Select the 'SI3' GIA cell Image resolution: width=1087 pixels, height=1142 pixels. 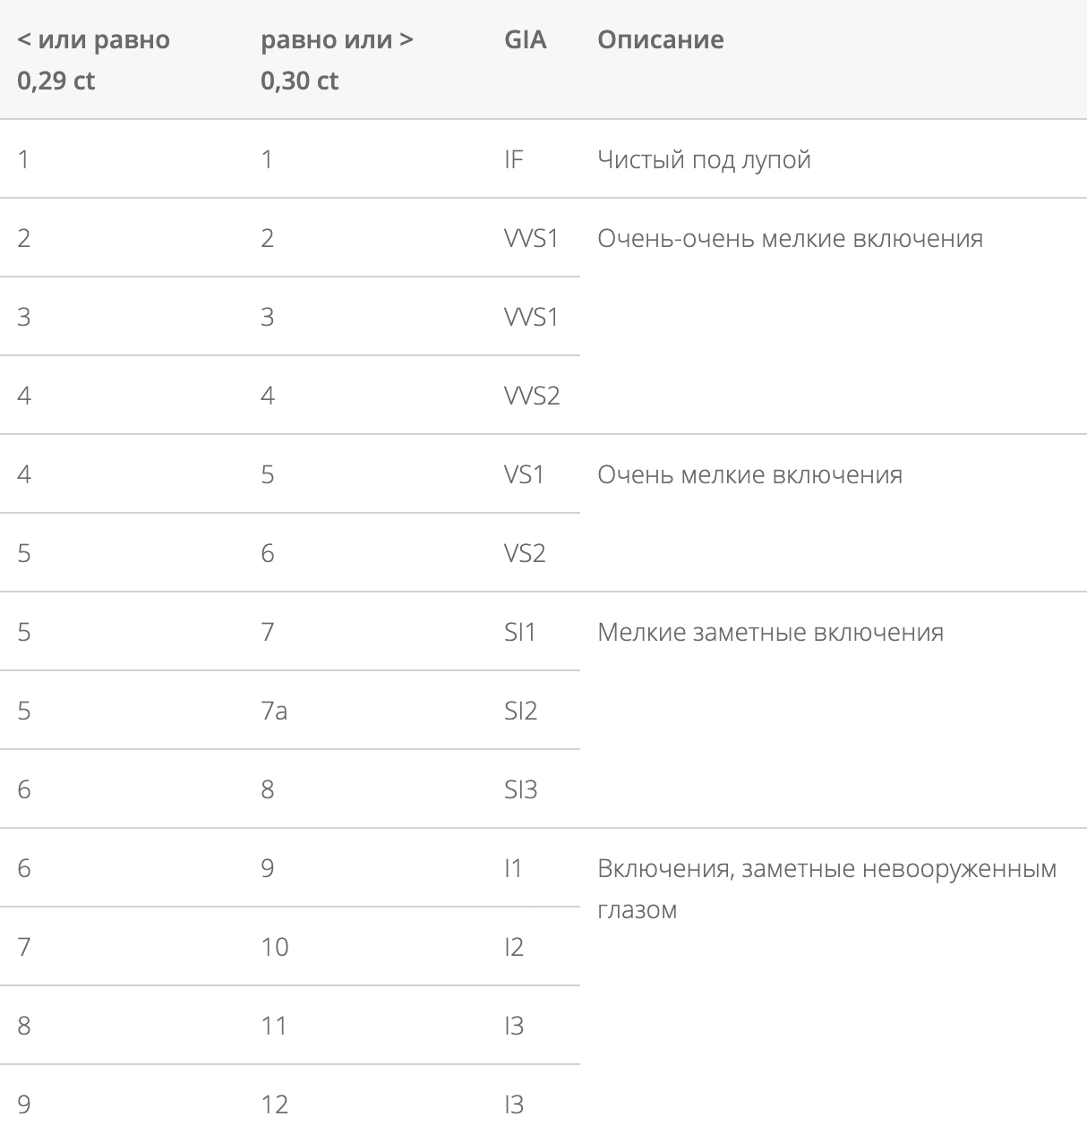click(520, 789)
